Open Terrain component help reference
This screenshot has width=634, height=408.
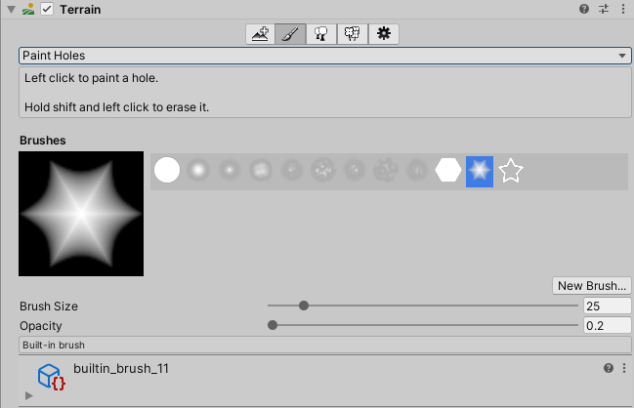tap(584, 9)
